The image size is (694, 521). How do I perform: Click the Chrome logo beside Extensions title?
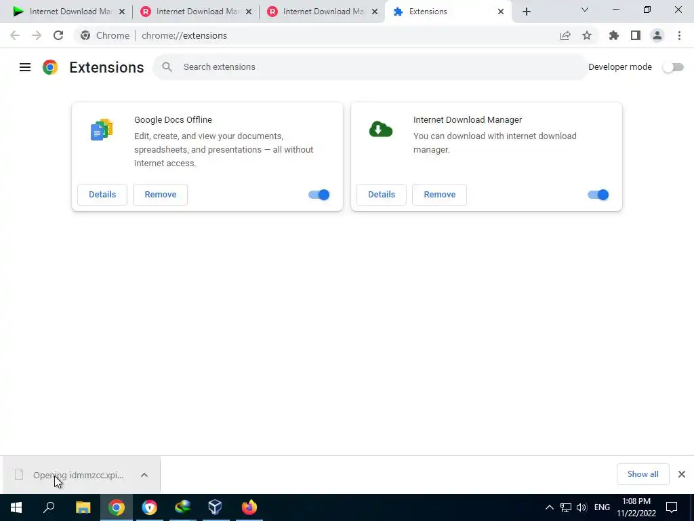click(50, 67)
